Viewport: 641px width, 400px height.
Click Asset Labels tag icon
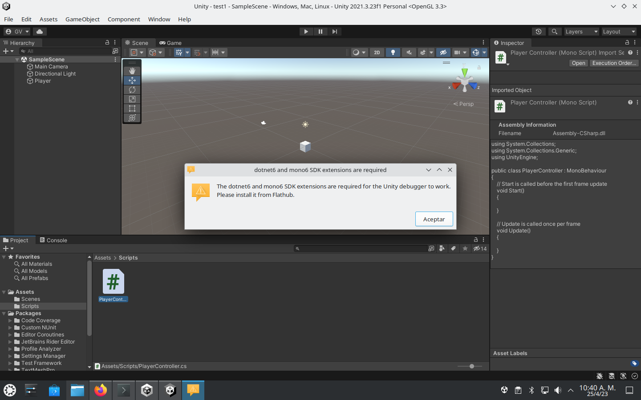(635, 363)
